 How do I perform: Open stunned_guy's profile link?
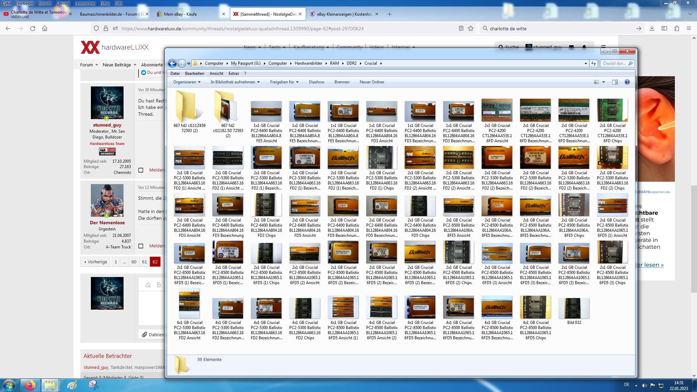click(x=107, y=125)
